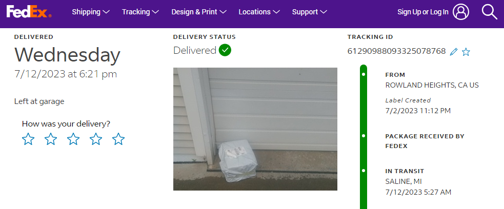This screenshot has width=504, height=209.
Task: Rate delivery three stars
Action: click(73, 139)
